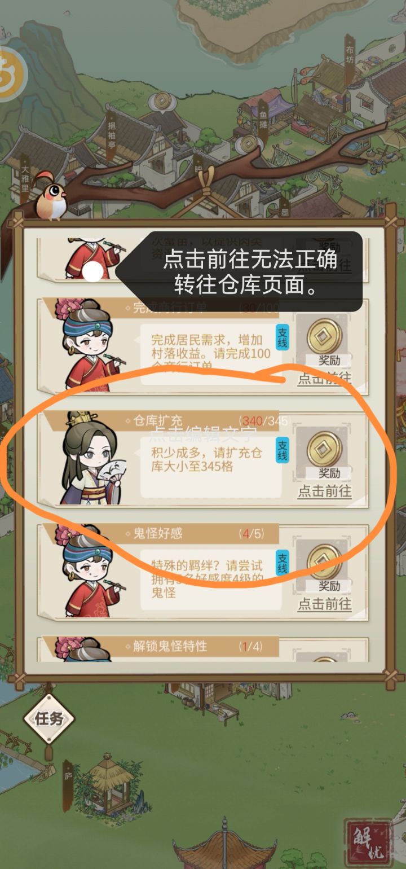Tap the gold coin reward for 鬼怪好感
This screenshot has height=869, width=406.
(324, 561)
